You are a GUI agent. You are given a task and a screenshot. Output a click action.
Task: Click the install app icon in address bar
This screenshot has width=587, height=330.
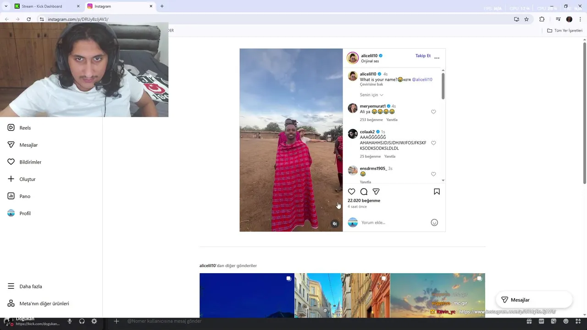pyautogui.click(x=516, y=19)
